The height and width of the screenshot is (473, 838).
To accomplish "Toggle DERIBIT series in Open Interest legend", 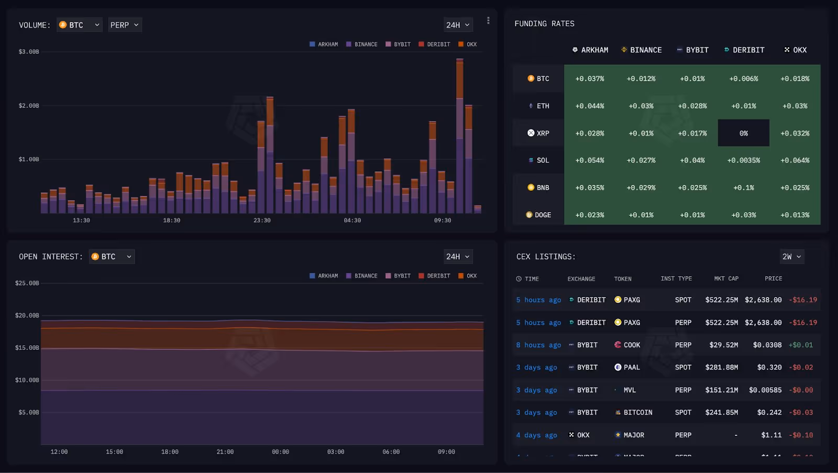I will pos(434,276).
